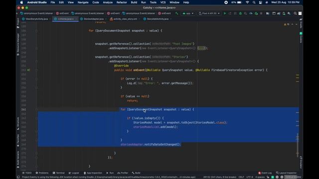Image resolution: width=319 pixels, height=179 pixels.
Task: Open the Build menu
Action: tap(134, 2)
